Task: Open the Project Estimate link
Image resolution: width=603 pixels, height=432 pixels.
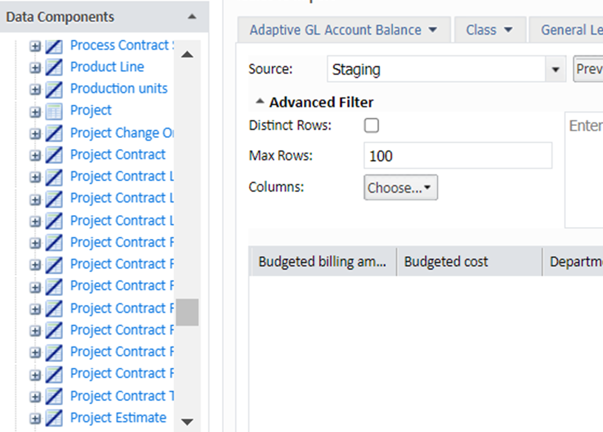Action: tap(118, 418)
